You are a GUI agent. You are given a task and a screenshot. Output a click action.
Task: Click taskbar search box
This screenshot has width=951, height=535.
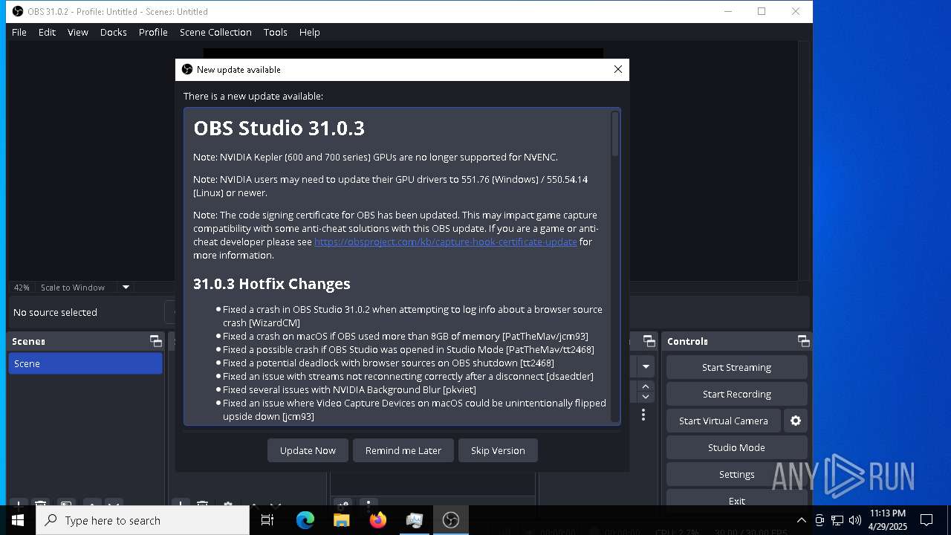coord(143,520)
